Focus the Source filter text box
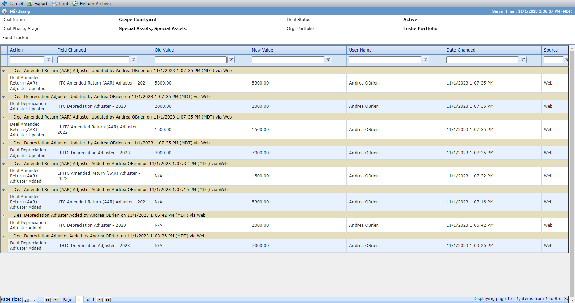575x303 pixels. pos(553,60)
